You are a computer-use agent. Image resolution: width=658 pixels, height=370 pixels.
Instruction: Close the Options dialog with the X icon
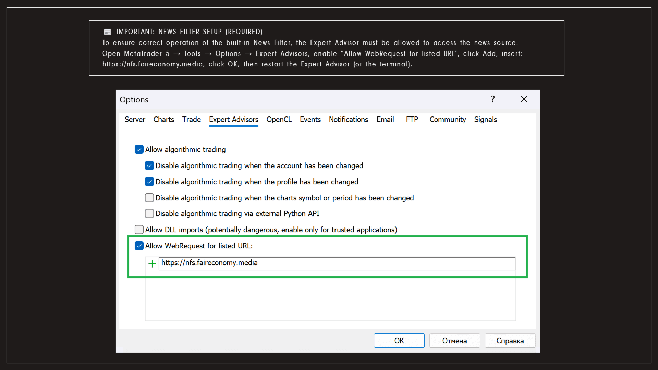pyautogui.click(x=524, y=99)
